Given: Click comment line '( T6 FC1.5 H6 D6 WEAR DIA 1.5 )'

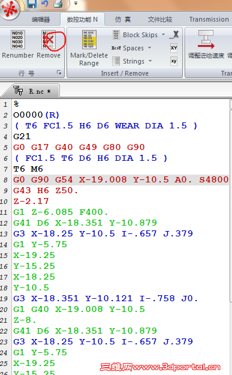Looking at the screenshot, I should tap(106, 126).
